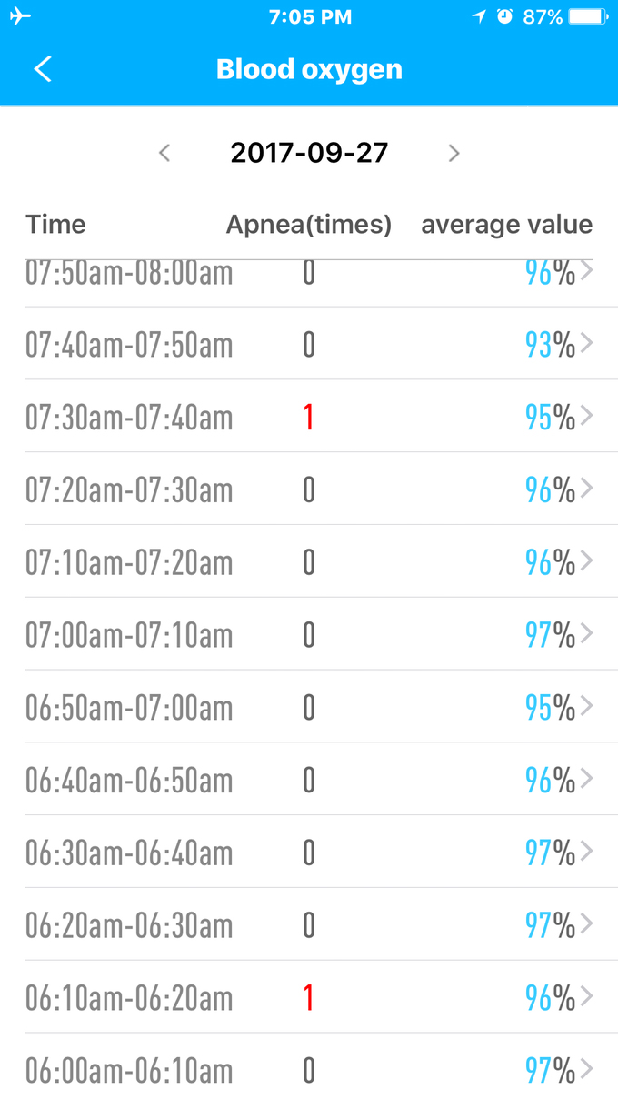Go to next date arrow
618x1100 pixels.
[454, 153]
